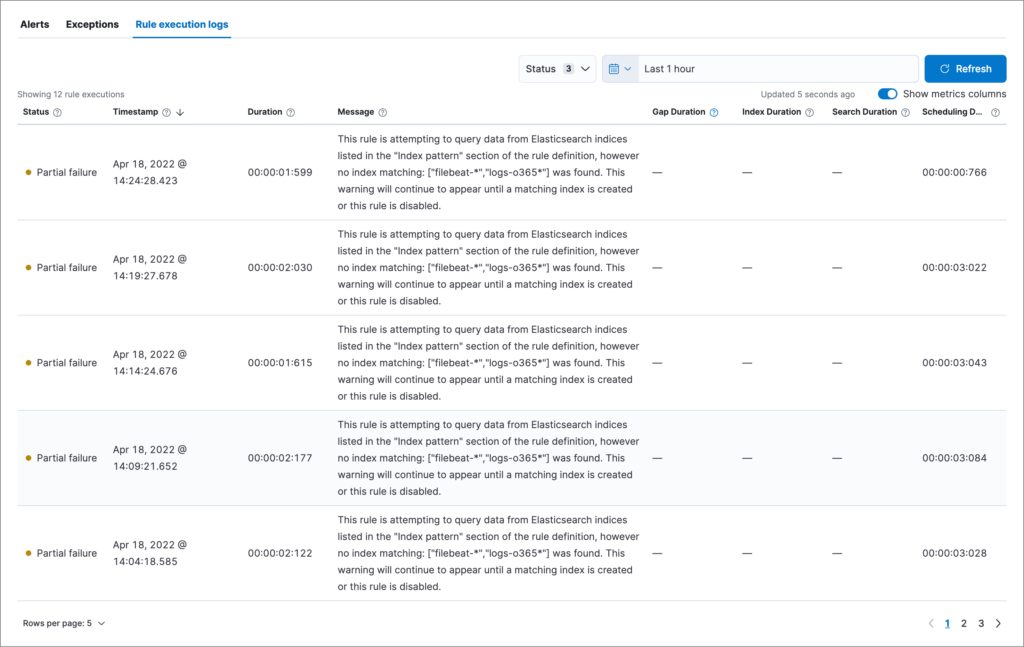The width and height of the screenshot is (1024, 647).
Task: Click the Last 1 hour date field
Action: (x=778, y=69)
